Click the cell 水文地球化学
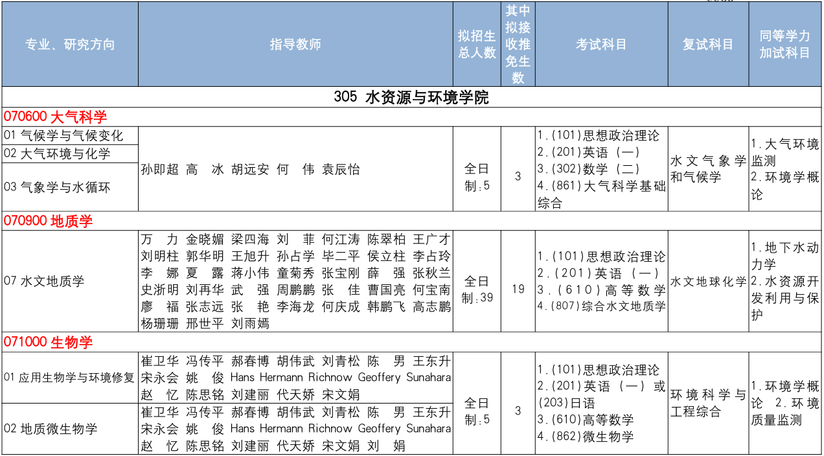Viewport: 824px width, 456px height. (709, 282)
